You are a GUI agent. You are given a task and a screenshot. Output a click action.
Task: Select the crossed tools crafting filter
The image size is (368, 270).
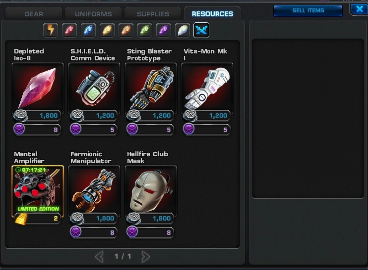201,30
